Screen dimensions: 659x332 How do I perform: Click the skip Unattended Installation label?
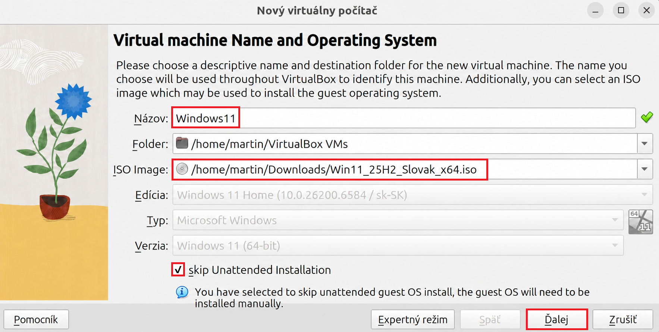[x=260, y=270]
